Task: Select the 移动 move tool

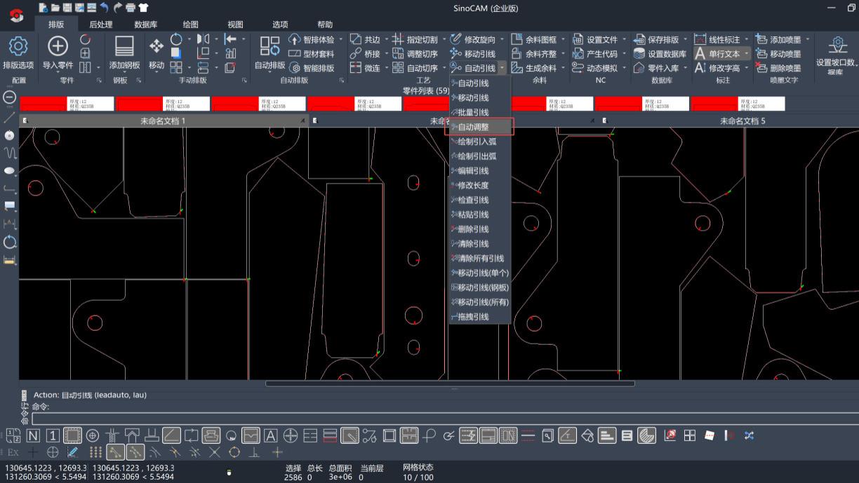Action: (157, 48)
